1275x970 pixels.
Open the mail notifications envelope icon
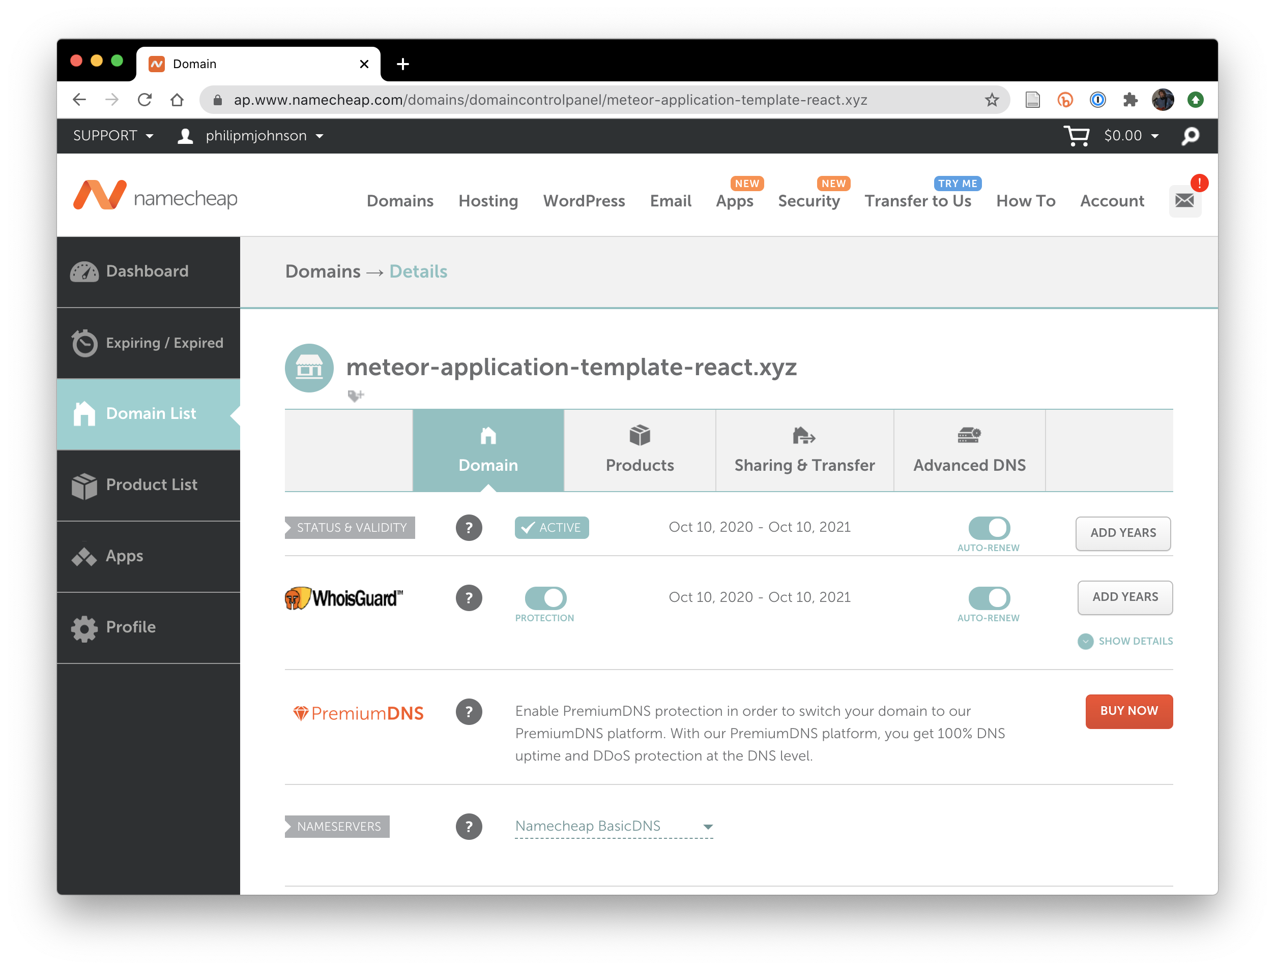tap(1184, 201)
